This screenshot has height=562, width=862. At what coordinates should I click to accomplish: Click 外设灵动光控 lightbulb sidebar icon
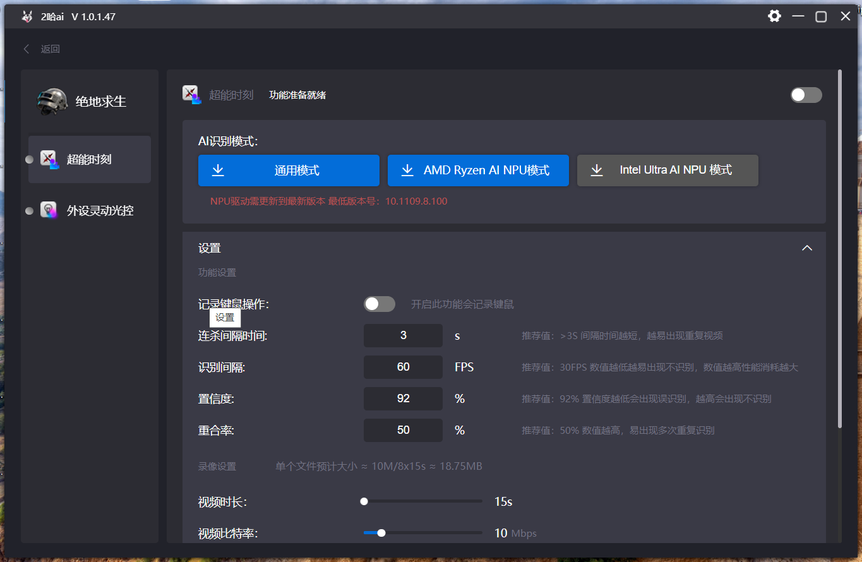point(49,210)
